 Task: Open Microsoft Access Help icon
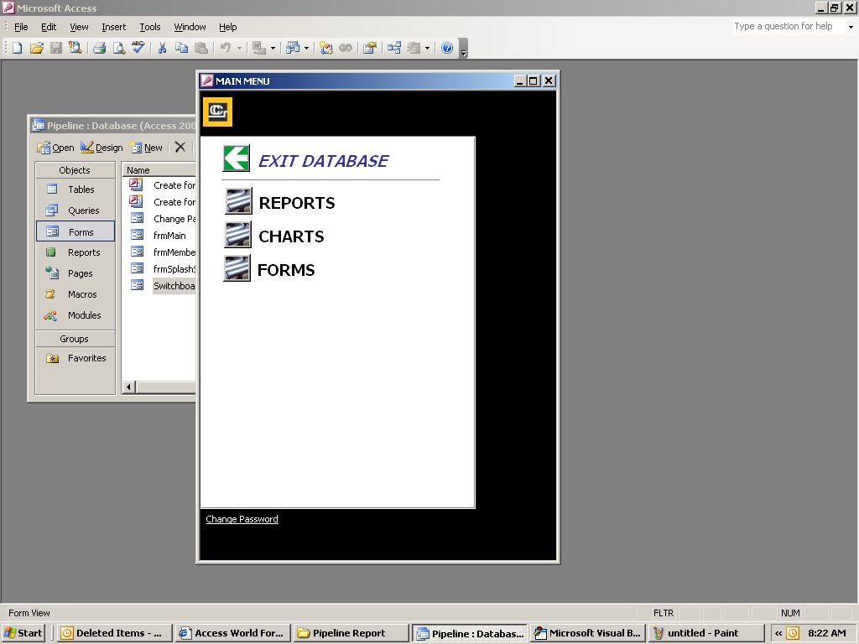[x=447, y=48]
